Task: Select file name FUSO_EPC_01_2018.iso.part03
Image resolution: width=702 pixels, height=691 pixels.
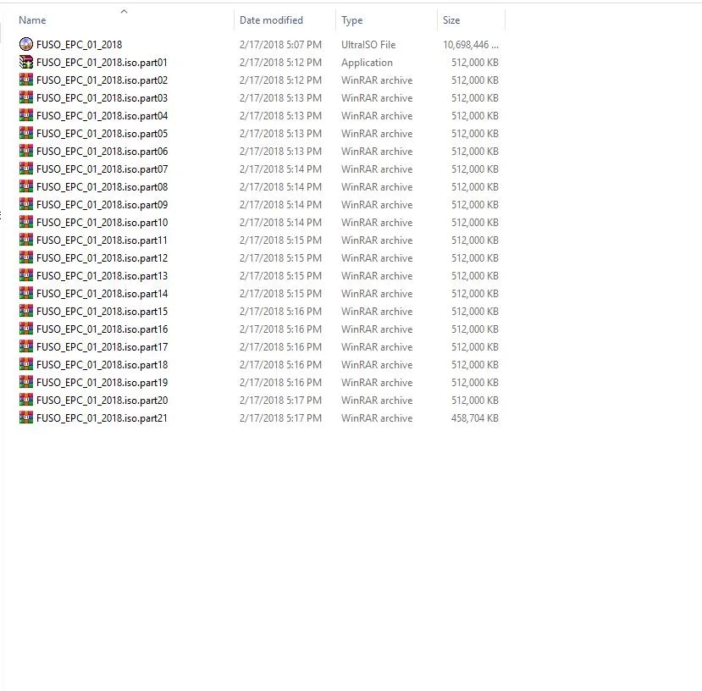Action: [x=102, y=98]
